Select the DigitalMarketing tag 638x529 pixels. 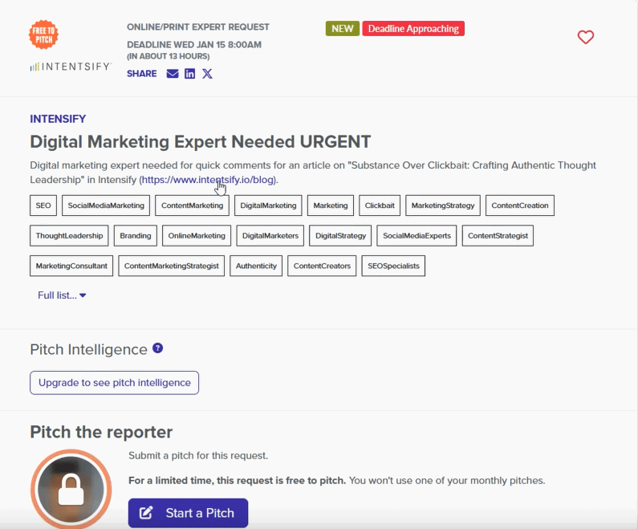point(268,205)
